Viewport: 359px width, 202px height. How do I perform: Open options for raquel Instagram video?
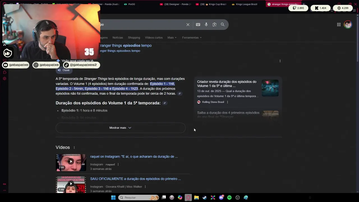click(118, 164)
